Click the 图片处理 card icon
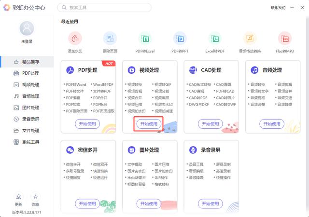Viewport: 309px width, 217px height. [131, 150]
